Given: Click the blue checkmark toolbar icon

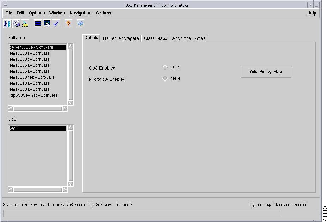Looking at the screenshot, I should (56, 24).
